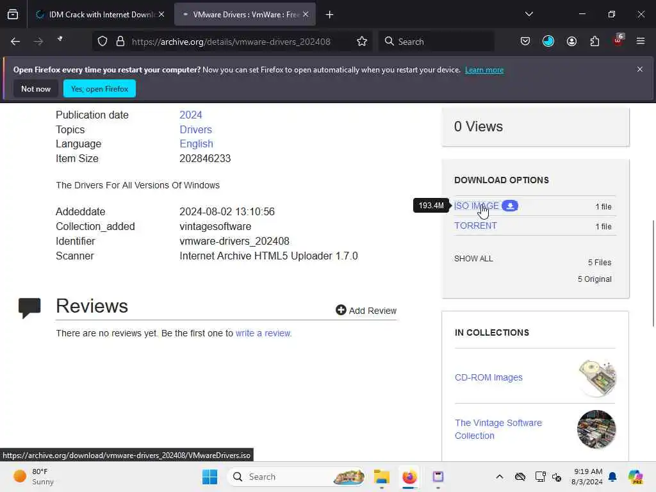This screenshot has width=656, height=492.
Task: Click the page reload/stop button
Action: [60, 39]
